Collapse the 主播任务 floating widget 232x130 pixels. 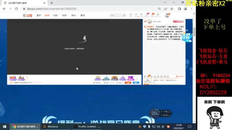click(187, 30)
